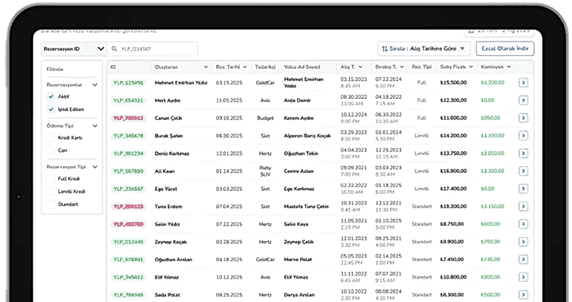
Task: Click the search magnifier icon
Action: tap(114, 49)
